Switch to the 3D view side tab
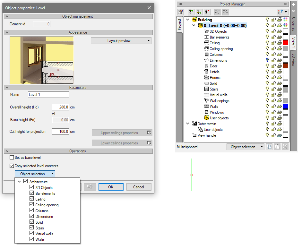The width and height of the screenshot is (301, 249). tap(294, 60)
